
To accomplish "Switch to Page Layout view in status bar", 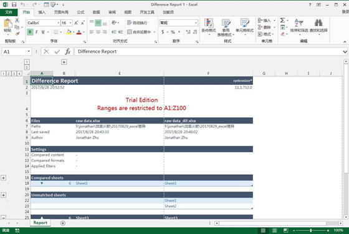I will (x=274, y=230).
